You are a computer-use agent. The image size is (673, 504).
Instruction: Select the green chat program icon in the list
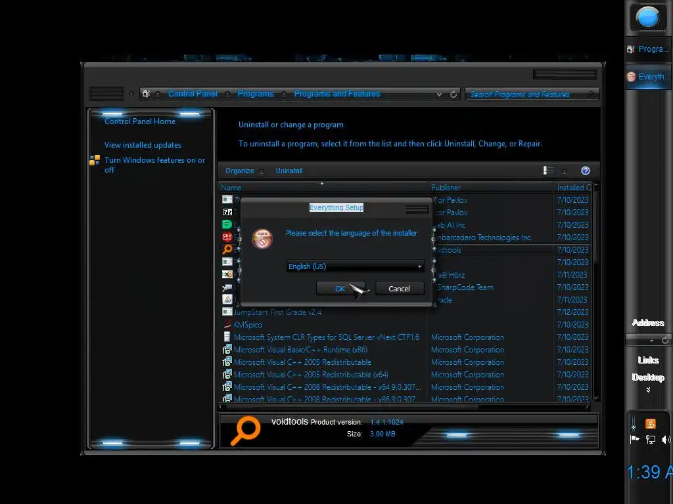[227, 224]
